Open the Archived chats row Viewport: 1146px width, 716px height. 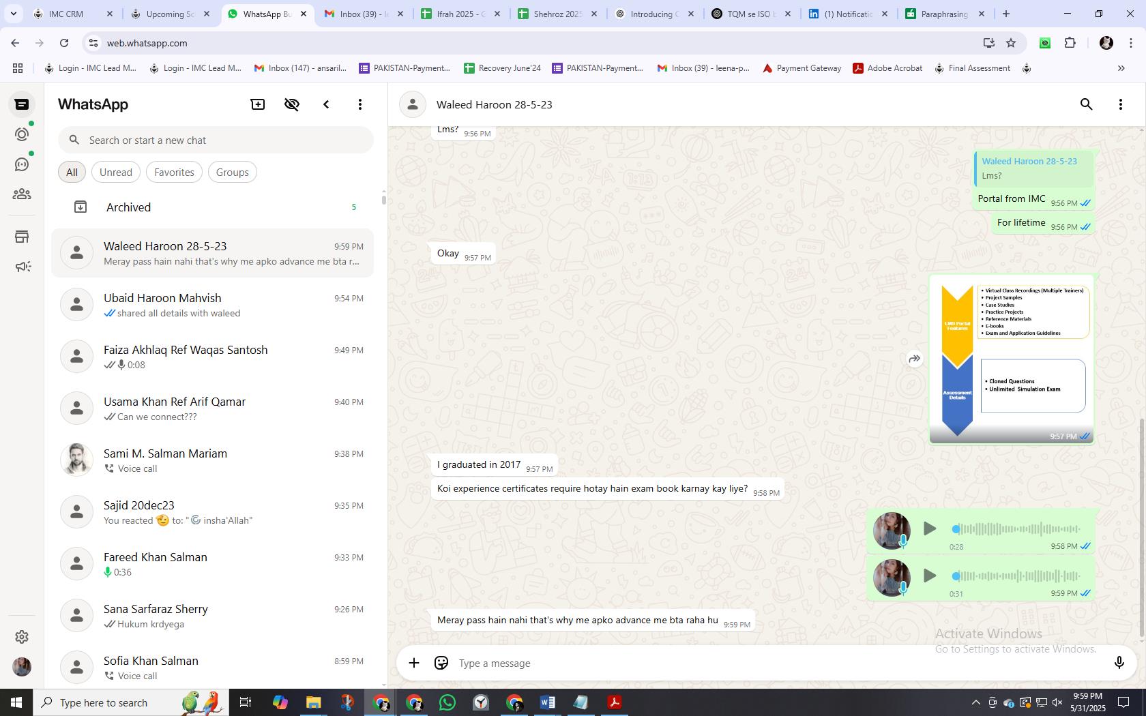click(x=213, y=207)
